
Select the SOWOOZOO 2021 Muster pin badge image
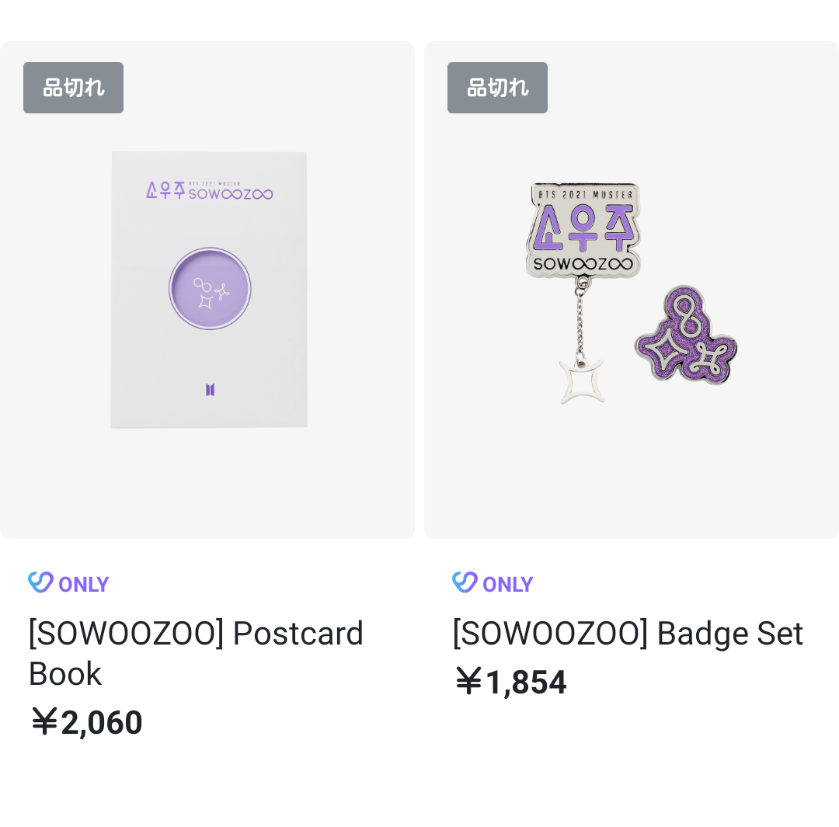(584, 229)
